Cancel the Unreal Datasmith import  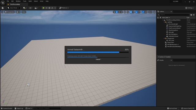tap(98, 60)
